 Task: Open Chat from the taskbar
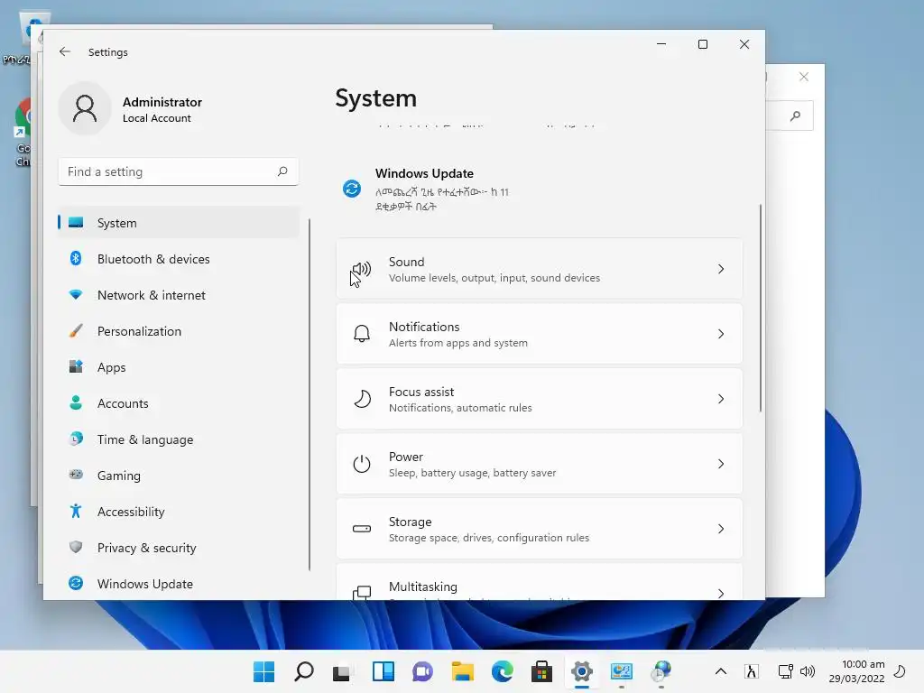422,671
